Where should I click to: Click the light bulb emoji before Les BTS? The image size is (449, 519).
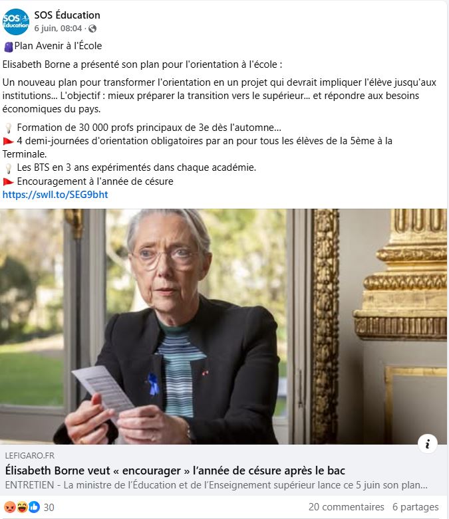point(8,168)
